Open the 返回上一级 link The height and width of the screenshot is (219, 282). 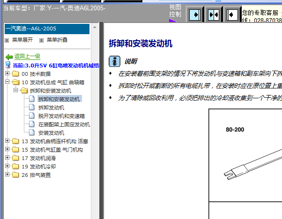coord(27,57)
